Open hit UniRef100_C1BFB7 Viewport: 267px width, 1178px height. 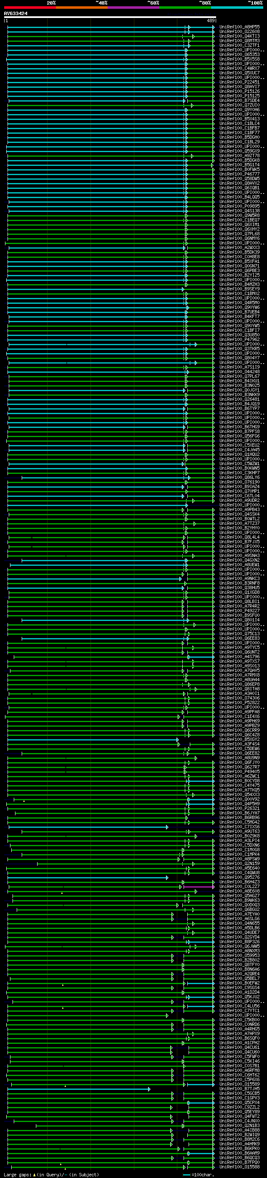[239, 128]
